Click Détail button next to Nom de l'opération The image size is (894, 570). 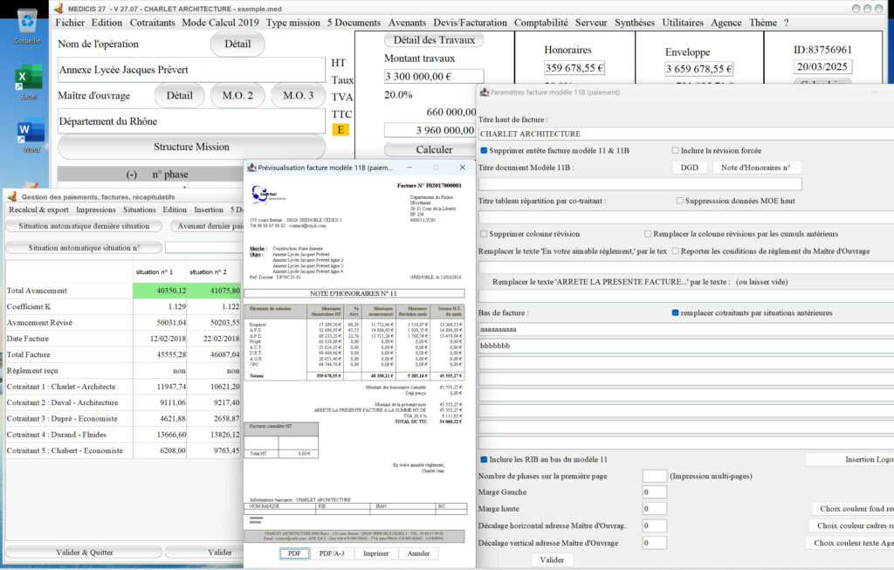click(237, 44)
